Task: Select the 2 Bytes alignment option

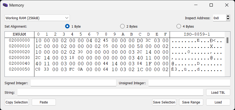Action: click(x=122, y=26)
